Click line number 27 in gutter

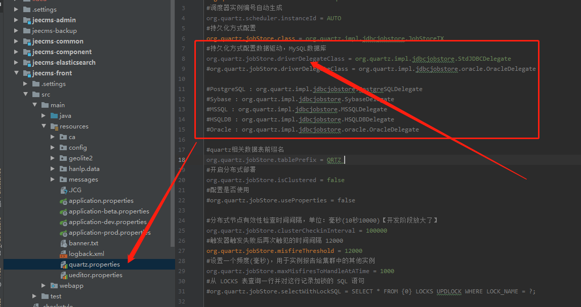(182, 251)
